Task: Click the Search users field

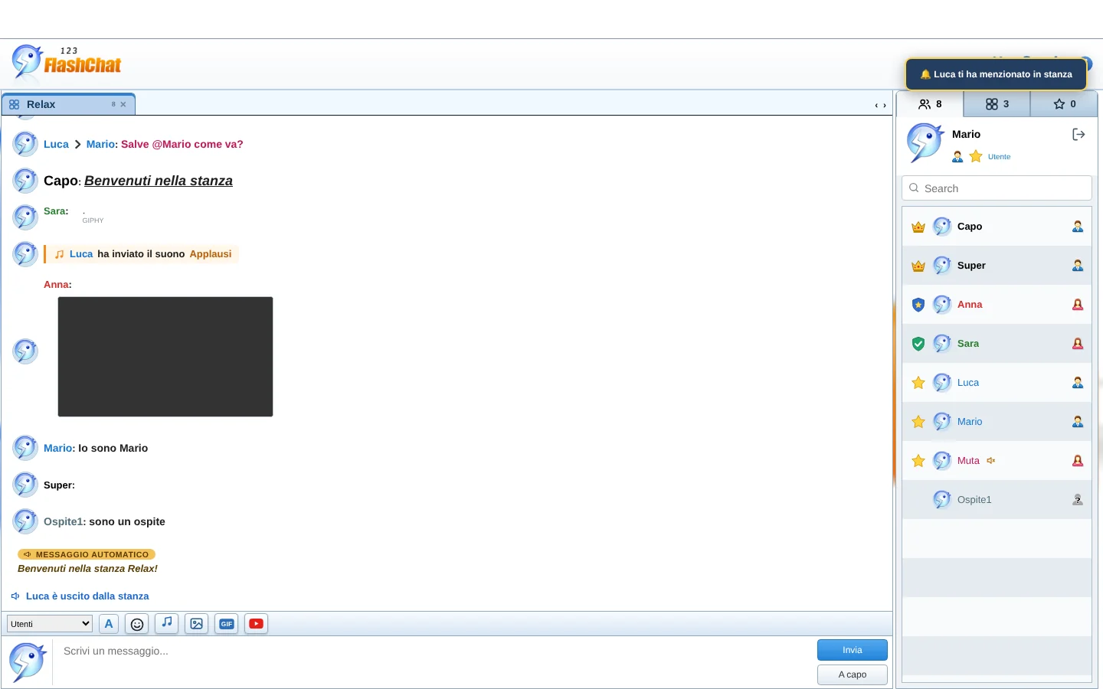Action: (x=997, y=188)
